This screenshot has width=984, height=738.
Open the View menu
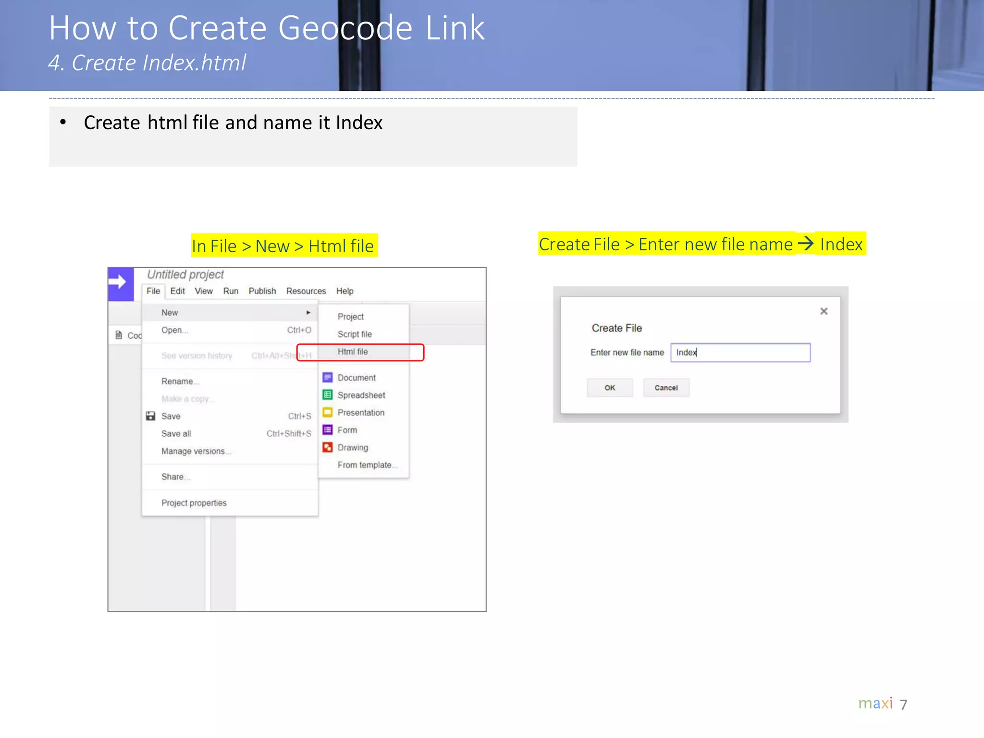click(x=204, y=291)
